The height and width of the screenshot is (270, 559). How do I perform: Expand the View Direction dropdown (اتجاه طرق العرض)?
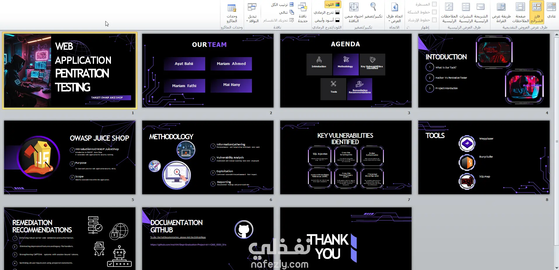(394, 12)
